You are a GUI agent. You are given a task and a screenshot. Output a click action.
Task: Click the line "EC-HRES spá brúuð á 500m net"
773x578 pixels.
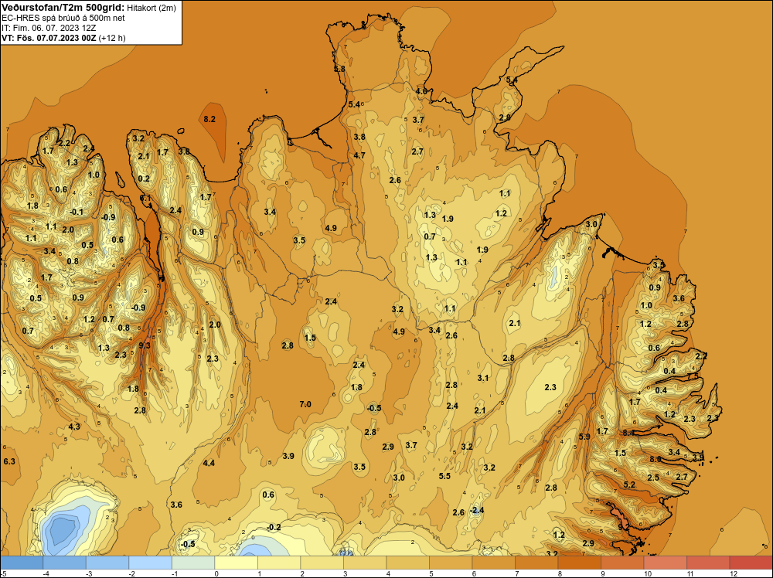click(x=63, y=18)
